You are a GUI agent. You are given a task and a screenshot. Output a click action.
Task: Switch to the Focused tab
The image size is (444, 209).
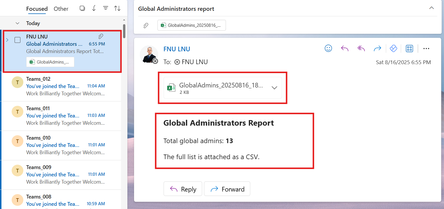pos(37,9)
